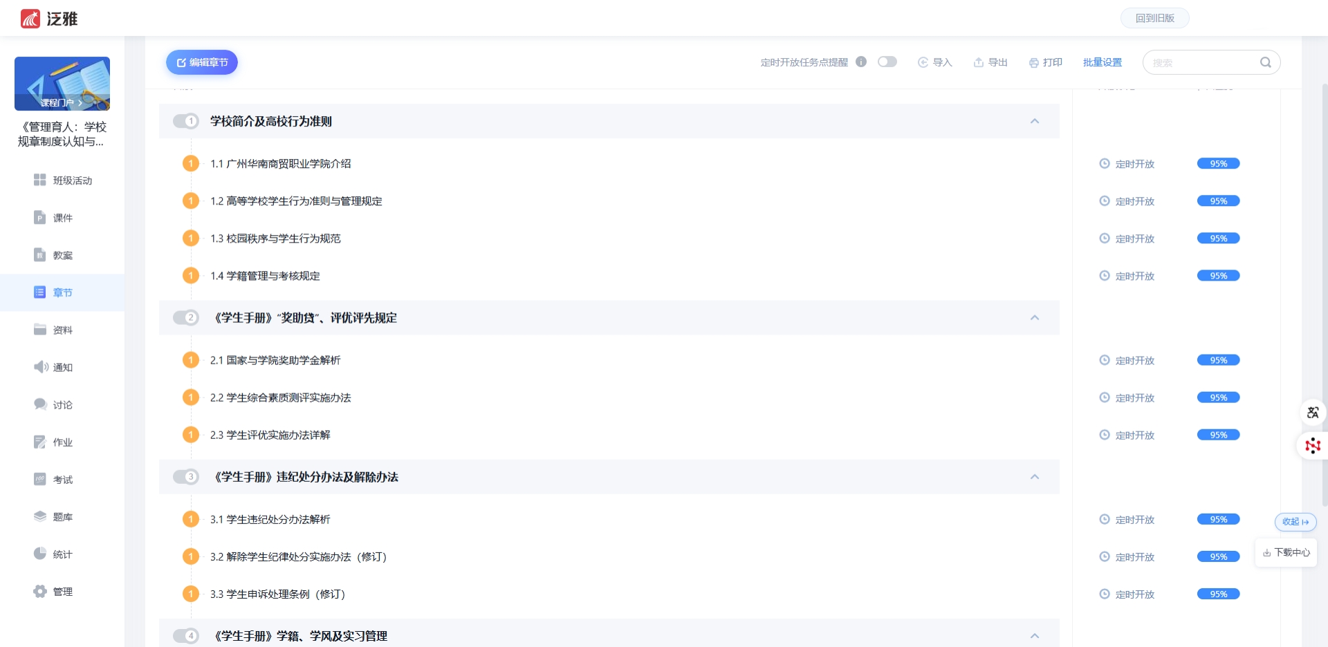This screenshot has height=647, width=1328.
Task: Collapse the 学籍、学风及实习管理 chapter
Action: coord(1035,636)
